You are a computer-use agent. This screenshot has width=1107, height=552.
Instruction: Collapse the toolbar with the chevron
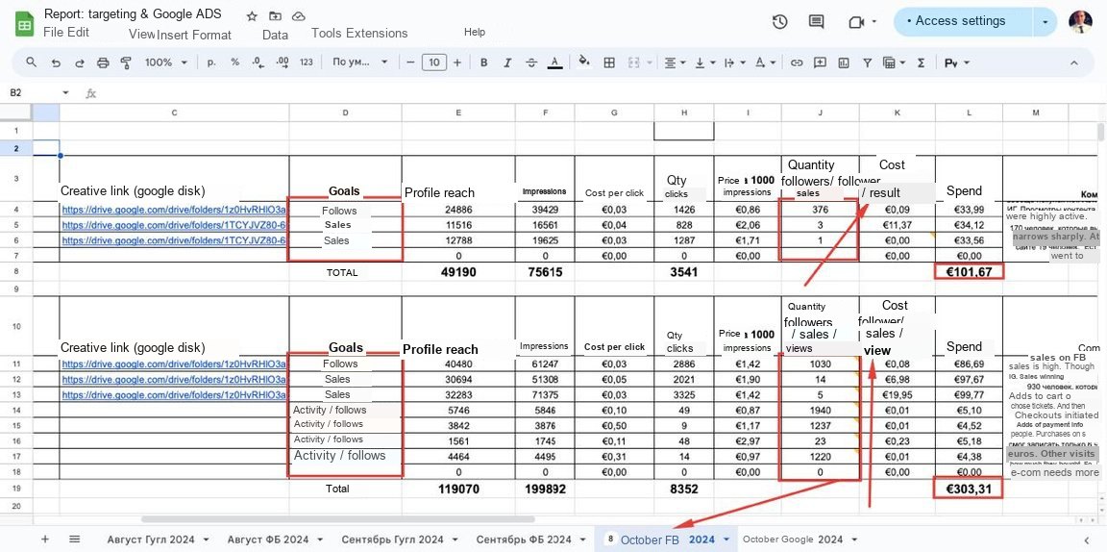[1073, 63]
